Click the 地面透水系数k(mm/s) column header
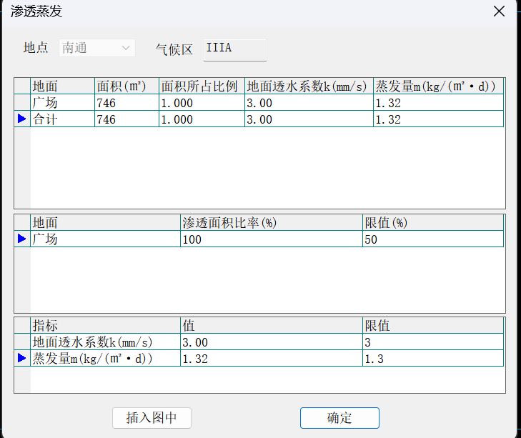 tap(308, 86)
